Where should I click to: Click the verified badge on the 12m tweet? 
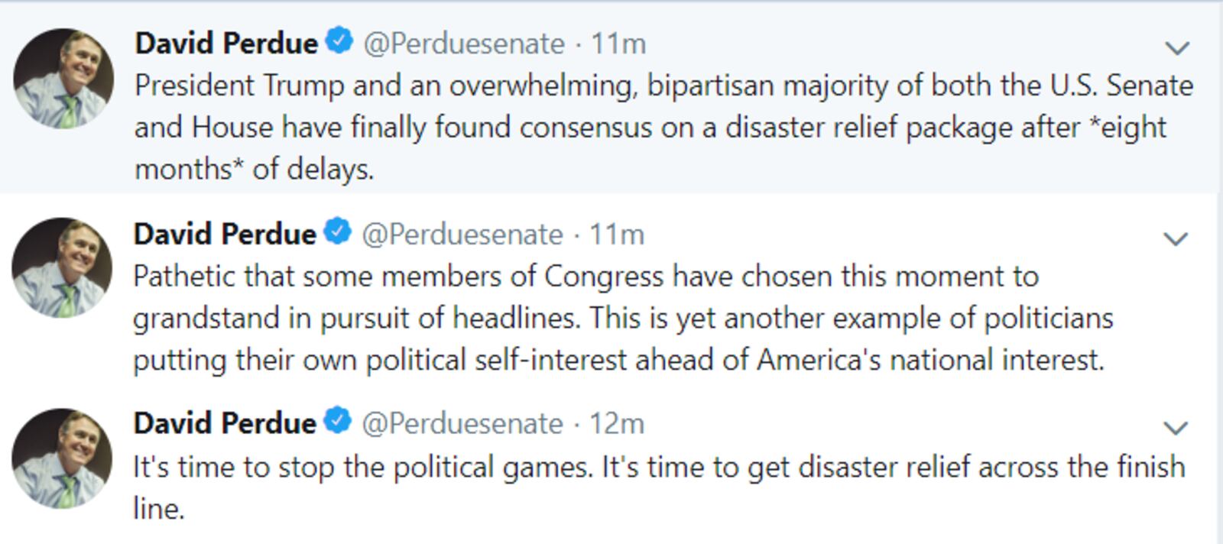pos(338,421)
